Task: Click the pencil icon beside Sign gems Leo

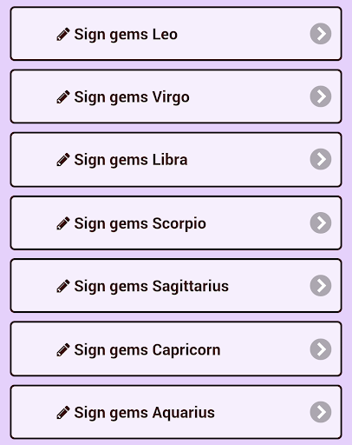Action: (x=63, y=34)
